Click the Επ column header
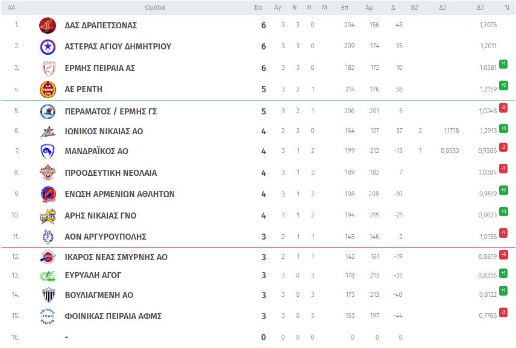Viewport: 516px width, 348px height. click(x=345, y=7)
